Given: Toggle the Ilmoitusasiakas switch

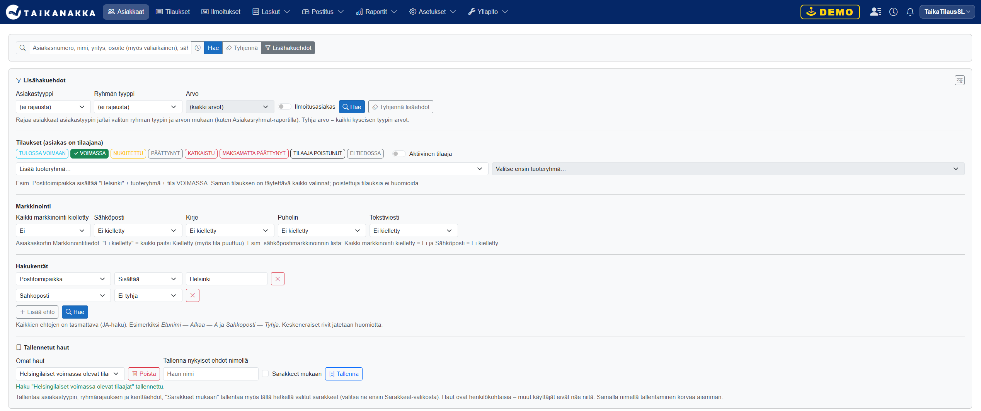Looking at the screenshot, I should (285, 107).
